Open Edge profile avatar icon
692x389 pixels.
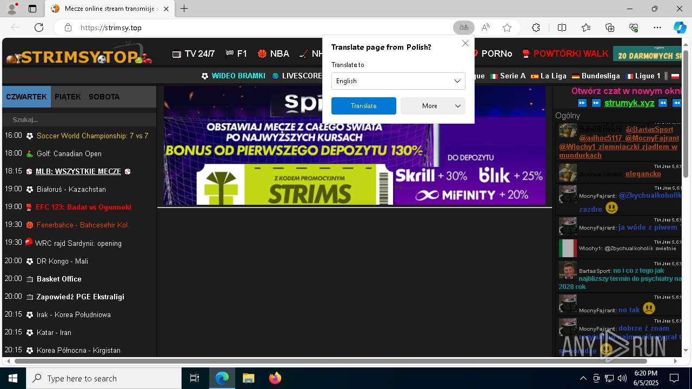(x=12, y=9)
